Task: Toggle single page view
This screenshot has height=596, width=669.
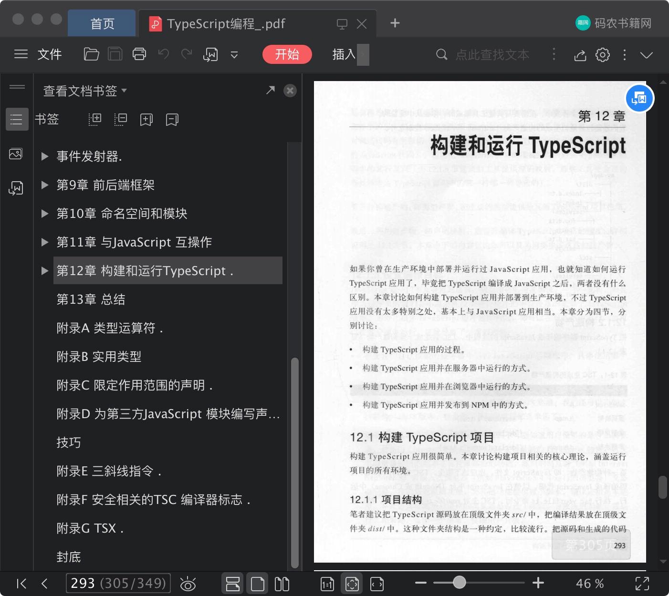Action: (258, 584)
